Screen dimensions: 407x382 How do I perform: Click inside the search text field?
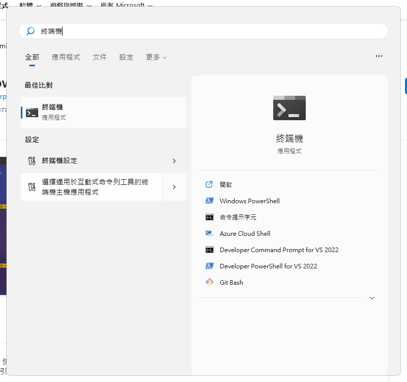pyautogui.click(x=214, y=31)
